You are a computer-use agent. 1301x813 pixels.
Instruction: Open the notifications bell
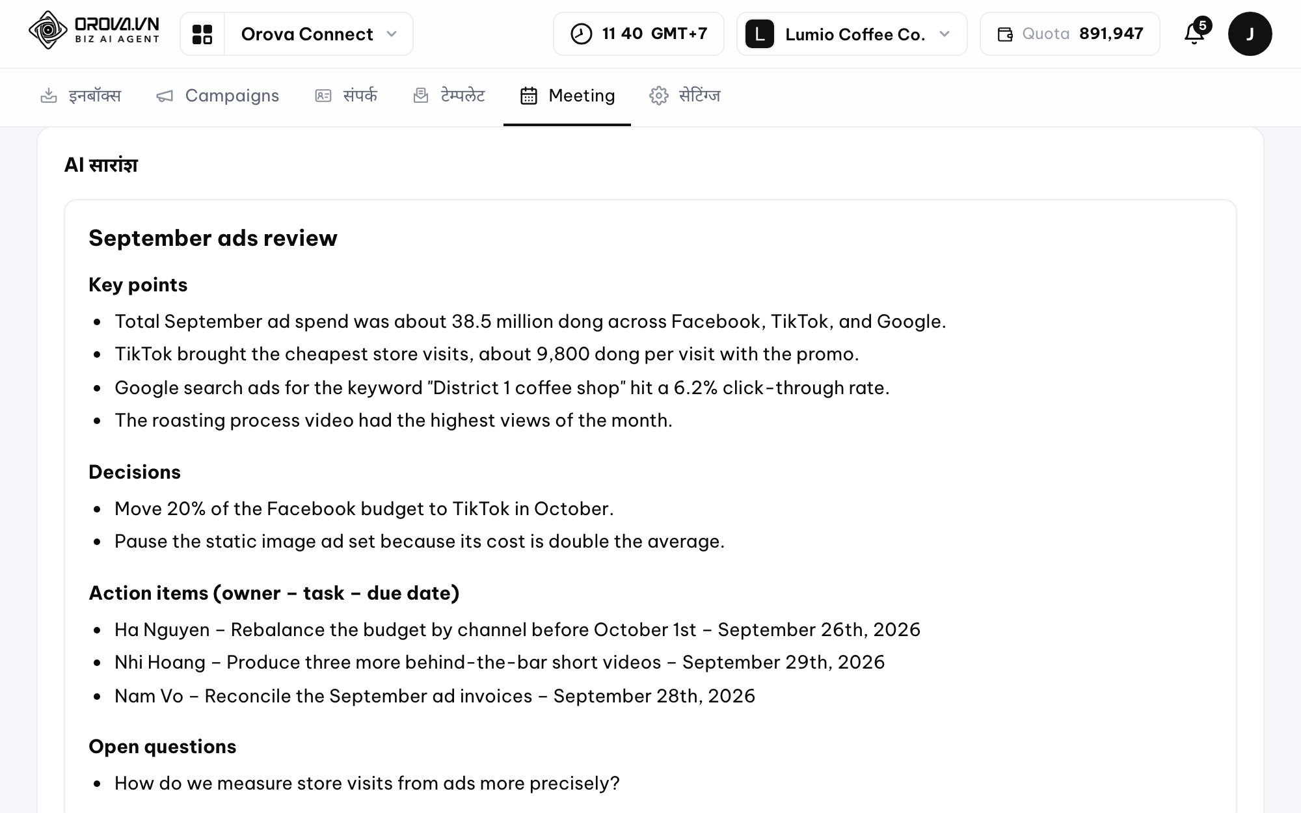coord(1196,33)
